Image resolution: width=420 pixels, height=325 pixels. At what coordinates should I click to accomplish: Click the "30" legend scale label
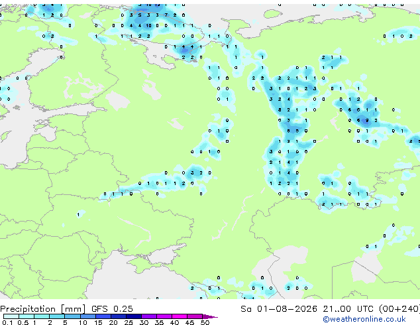pyautogui.click(x=144, y=322)
